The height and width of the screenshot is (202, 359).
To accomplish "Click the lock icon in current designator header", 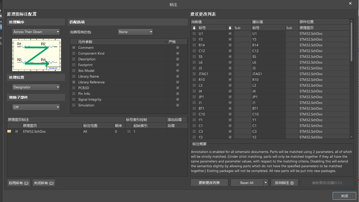I will [194, 28].
